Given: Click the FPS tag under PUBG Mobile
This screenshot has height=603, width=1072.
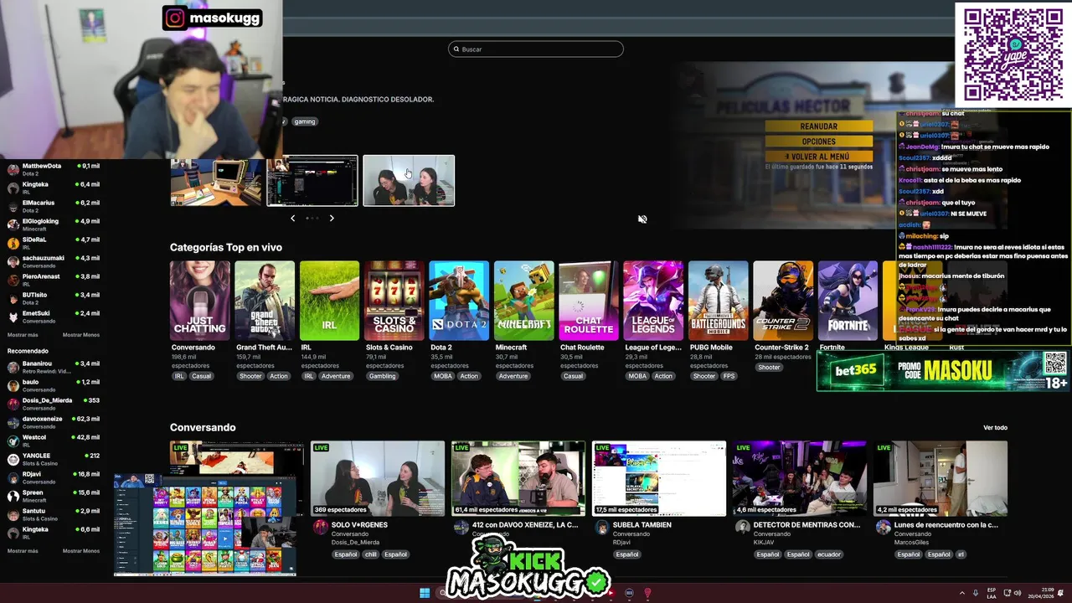Looking at the screenshot, I should [729, 376].
